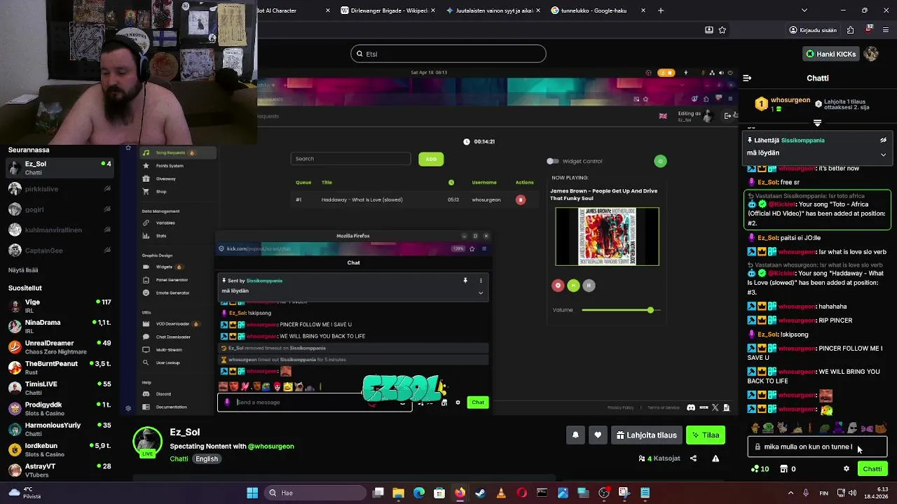Open Firefox hamburger menu
This screenshot has width=897, height=504.
(886, 30)
